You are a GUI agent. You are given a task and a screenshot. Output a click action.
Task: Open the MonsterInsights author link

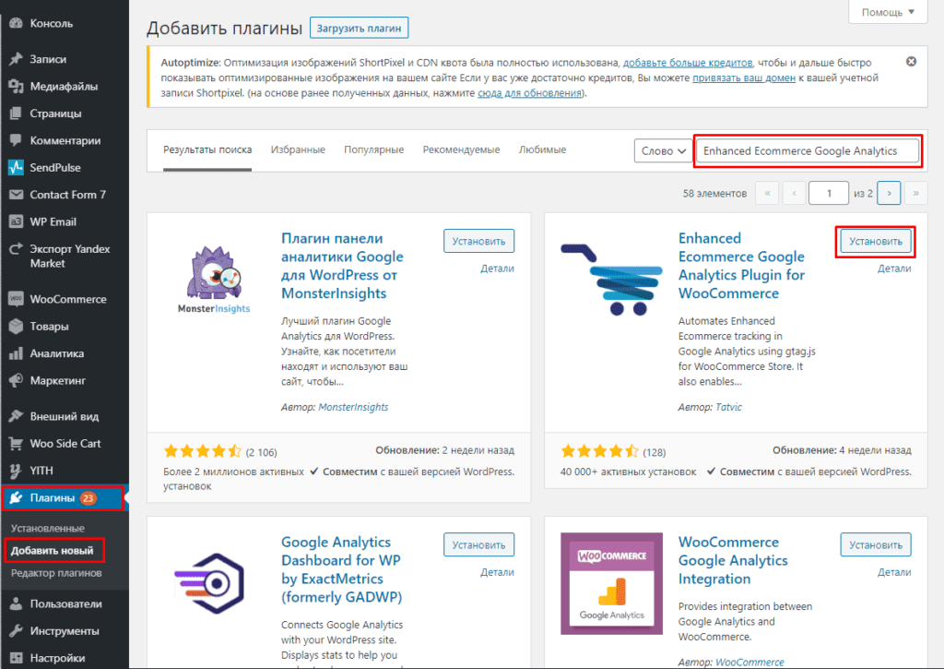(x=353, y=407)
